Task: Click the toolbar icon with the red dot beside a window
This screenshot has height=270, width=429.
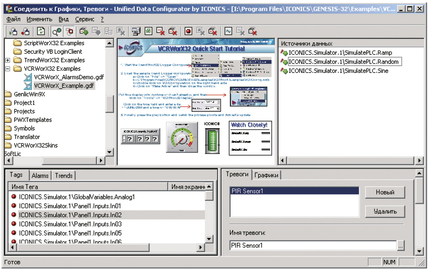Action: 25,31
